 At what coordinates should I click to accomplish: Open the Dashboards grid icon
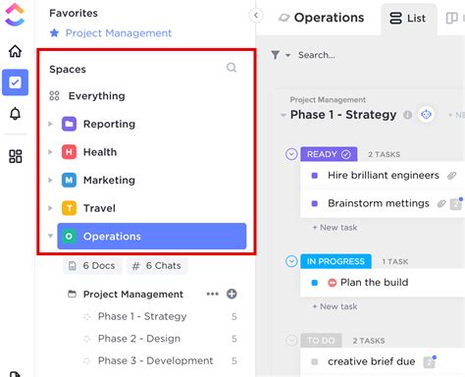pos(15,156)
